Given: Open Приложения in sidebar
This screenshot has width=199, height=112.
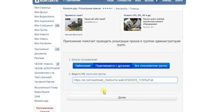Looking at the screenshot, I should [41, 49].
